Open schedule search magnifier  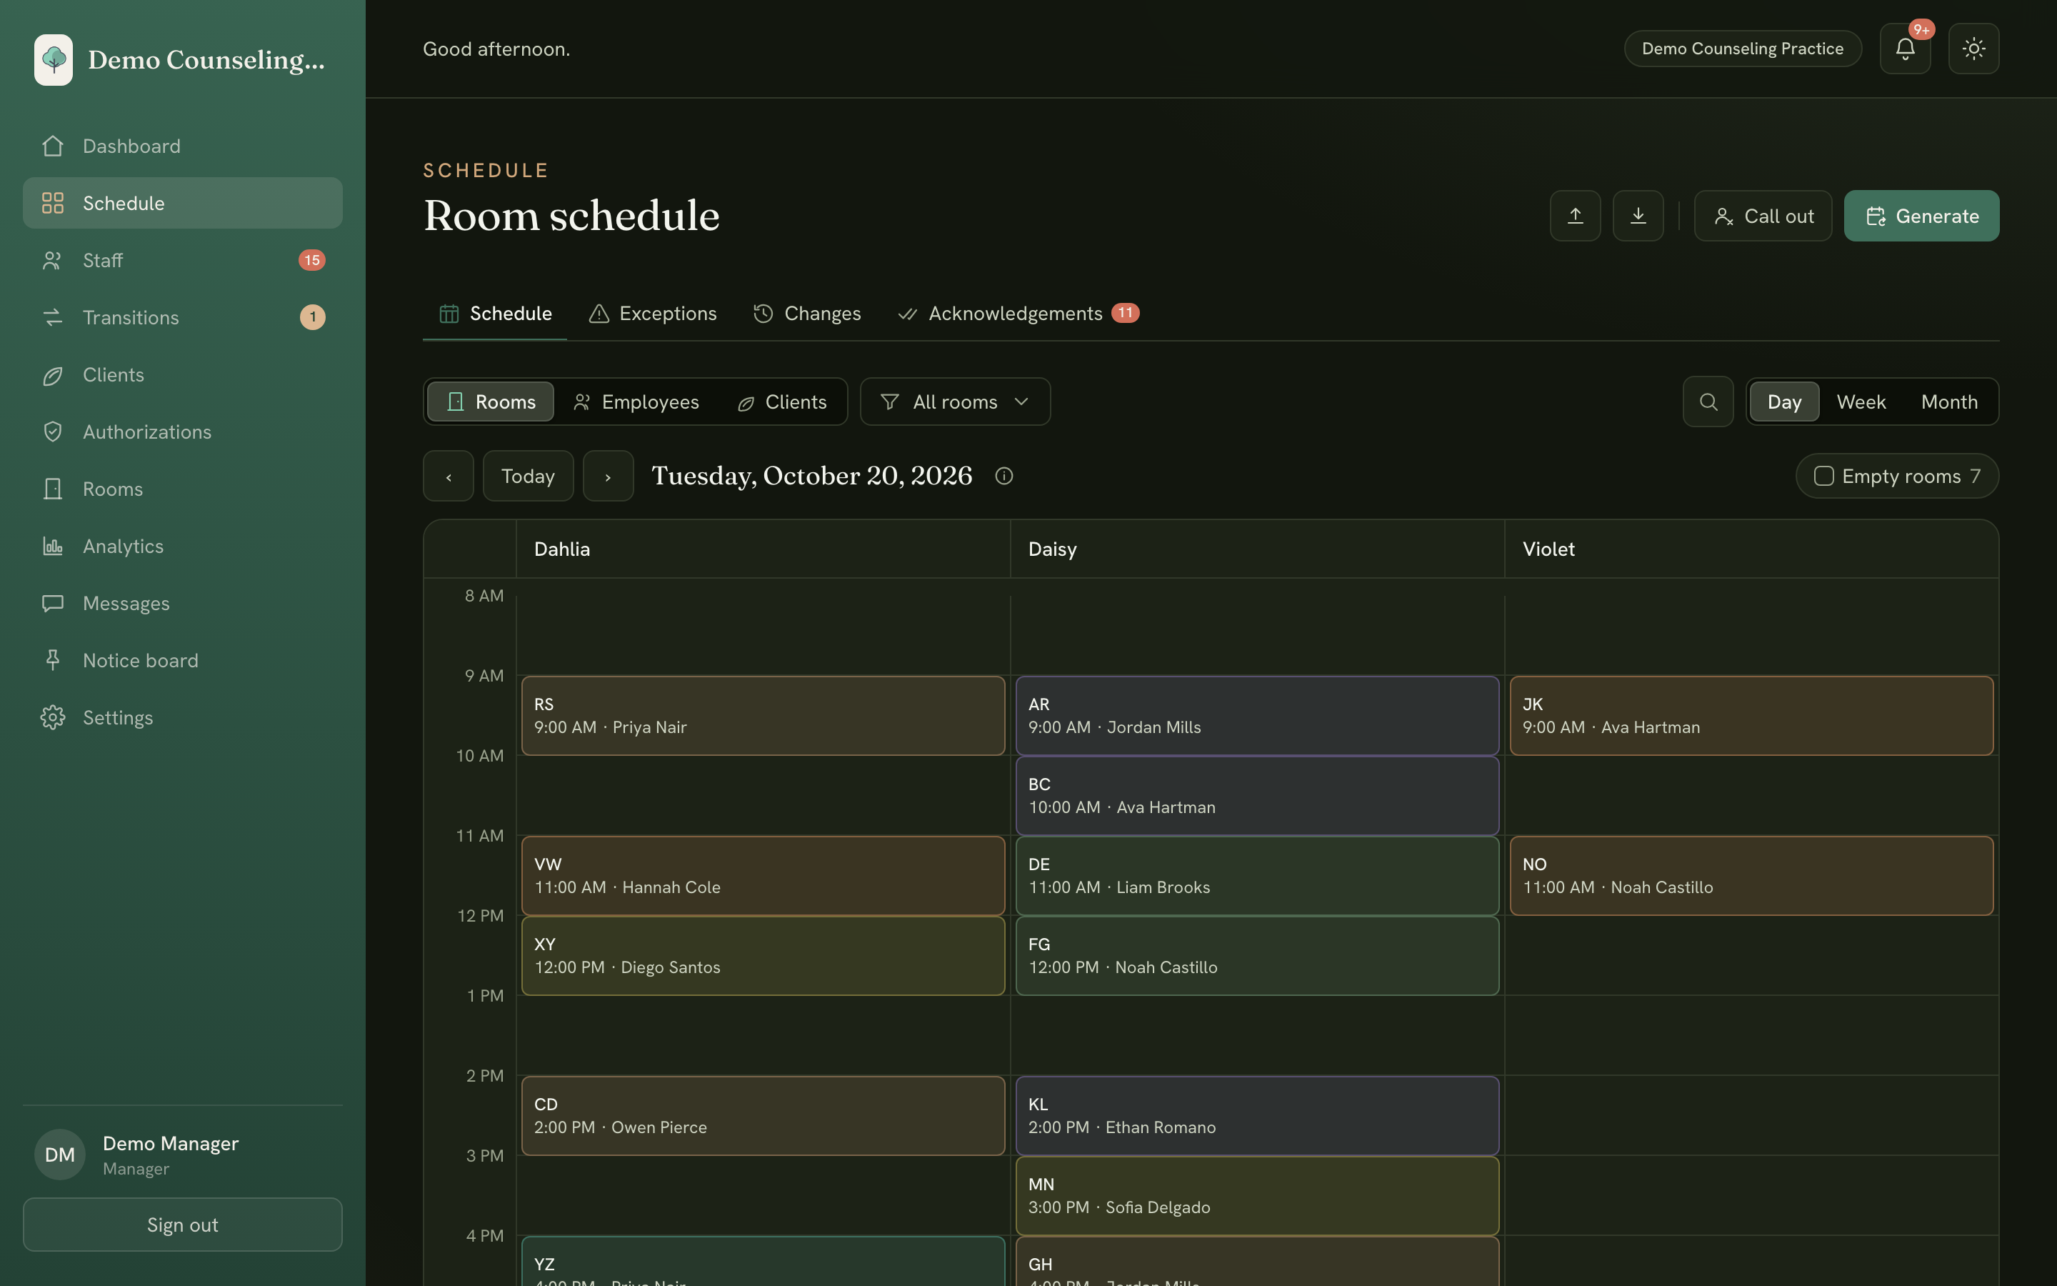pyautogui.click(x=1708, y=402)
